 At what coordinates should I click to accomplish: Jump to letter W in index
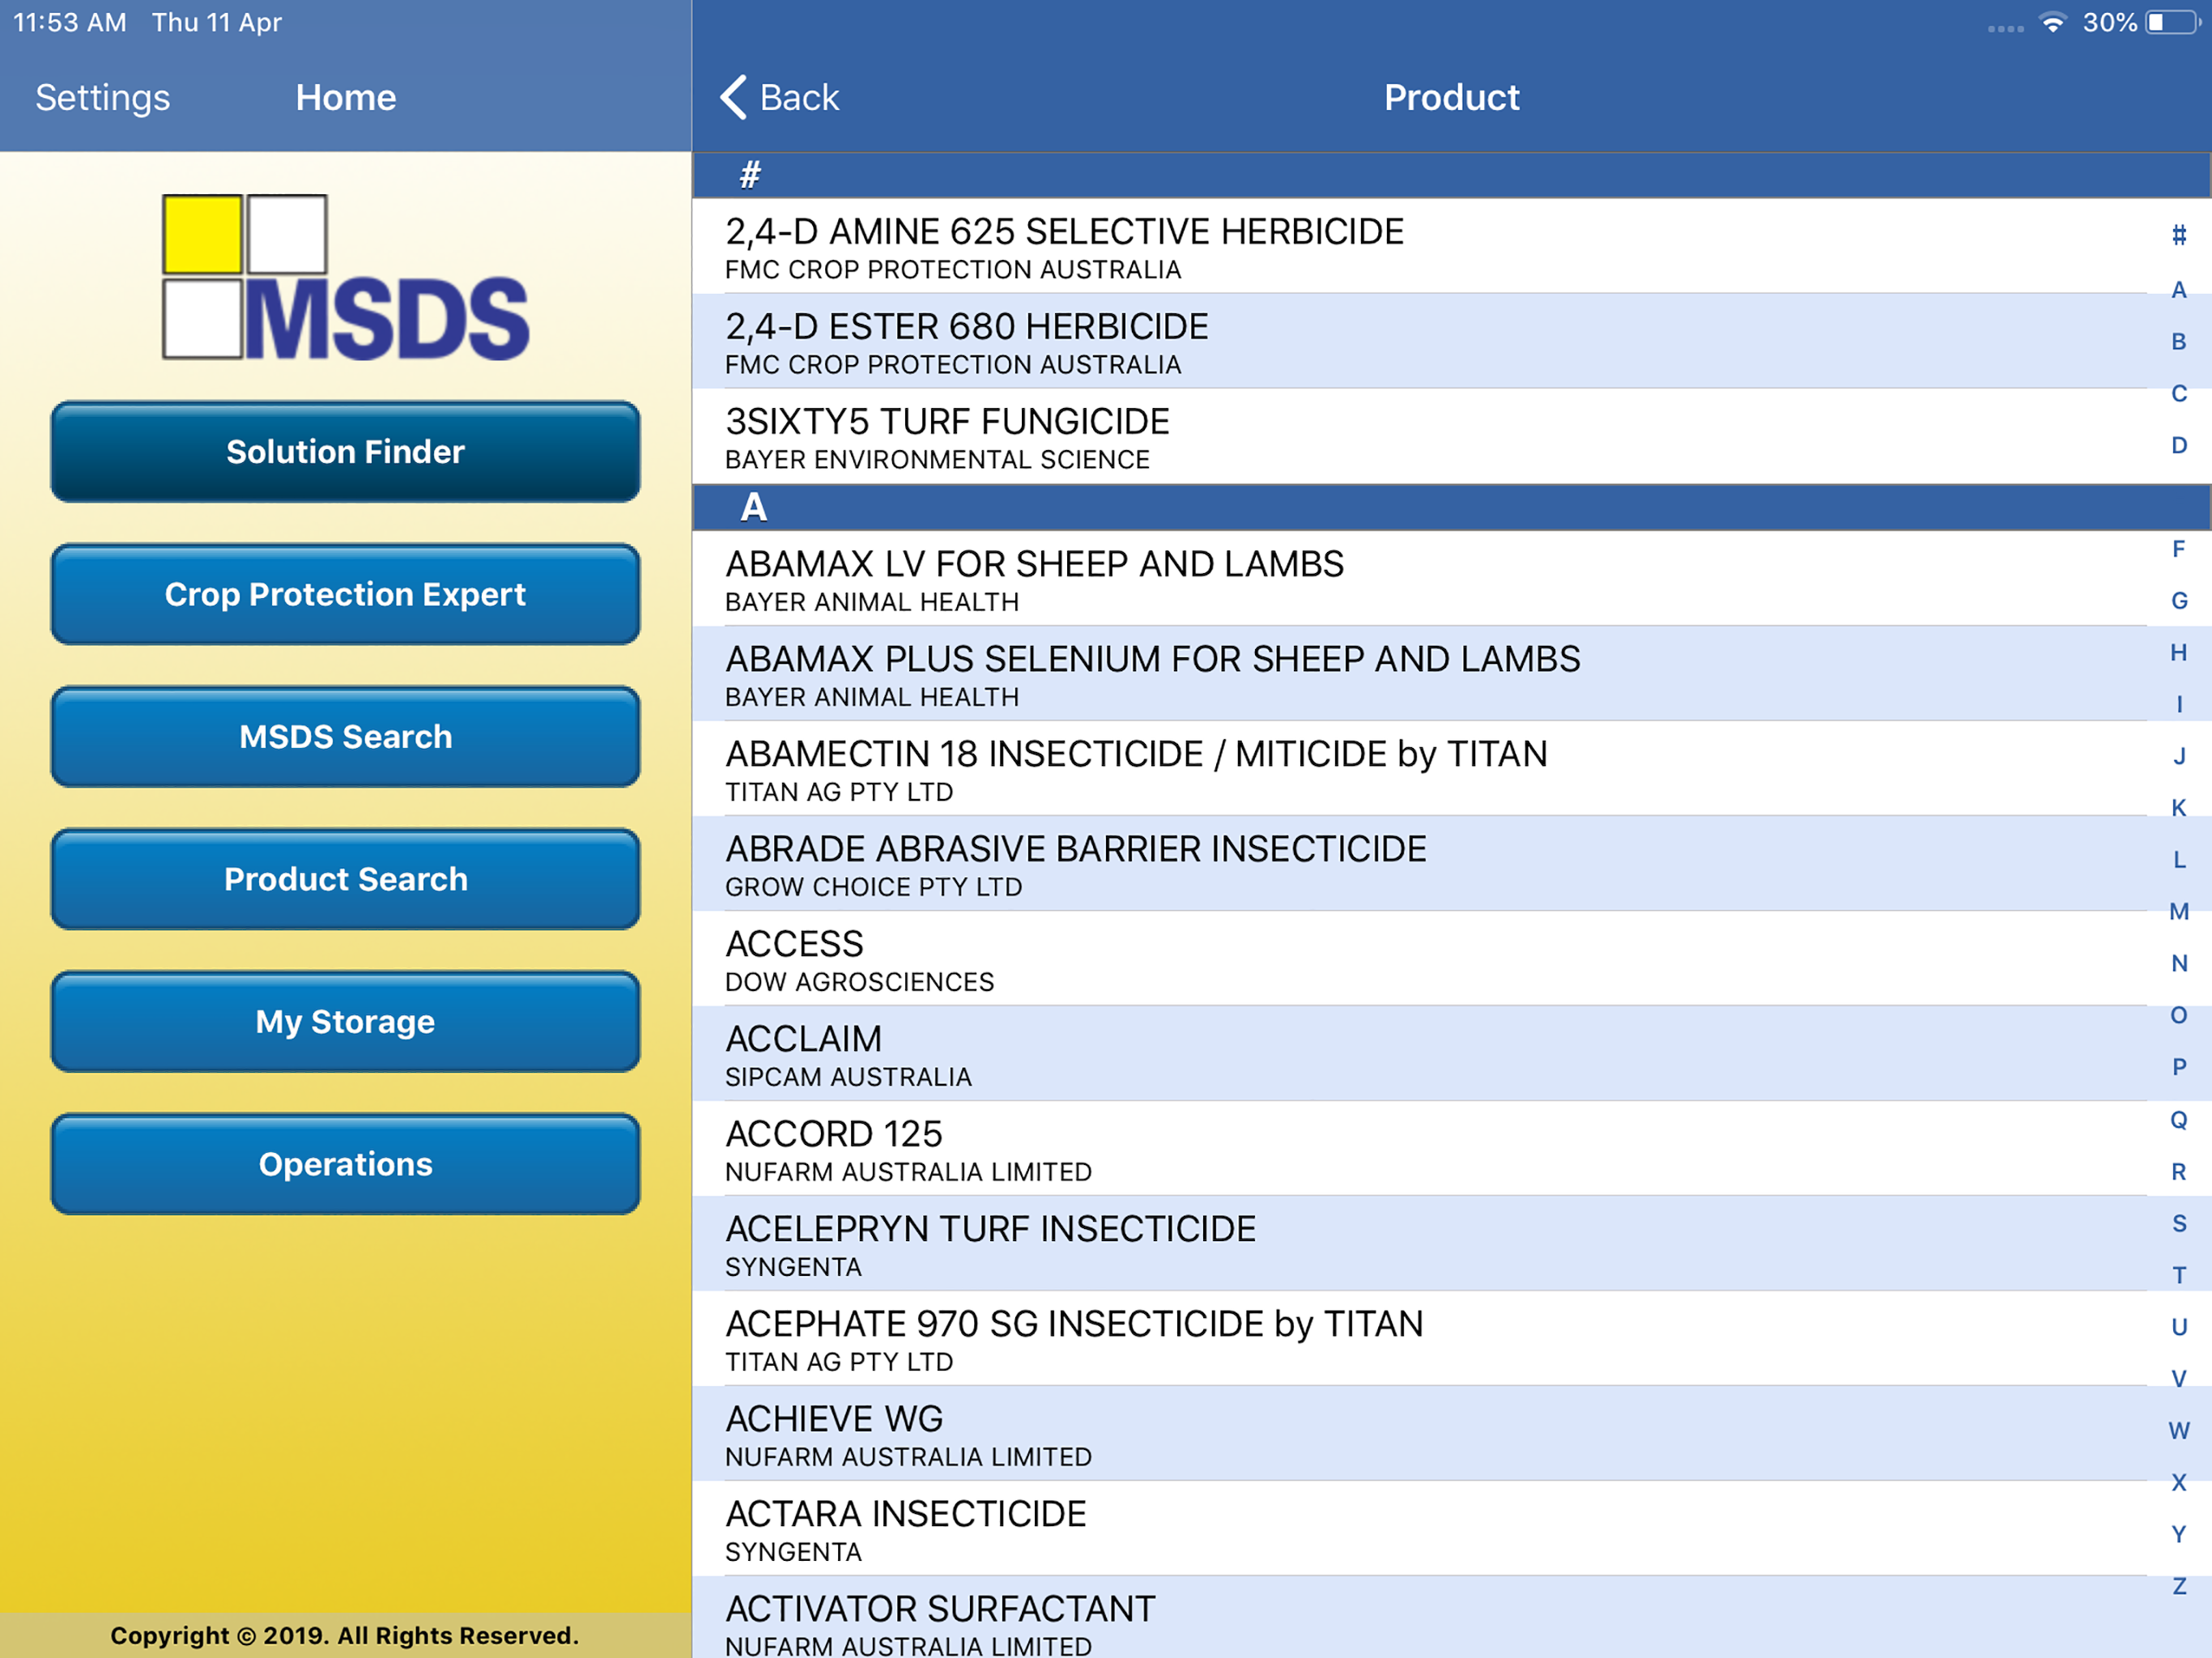click(2179, 1431)
